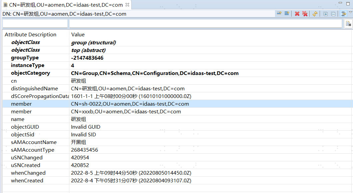Reload attributes with the yellow arrows icon
The height and width of the screenshot is (193, 353).
(315, 14)
